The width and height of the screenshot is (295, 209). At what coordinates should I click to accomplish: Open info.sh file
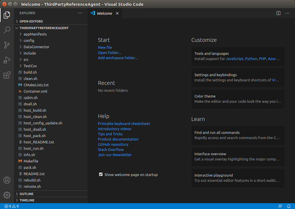[x=51, y=155]
